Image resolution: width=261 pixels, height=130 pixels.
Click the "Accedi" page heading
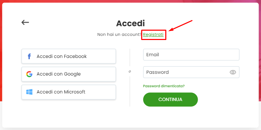pos(130,23)
